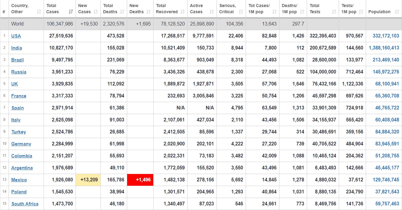The height and width of the screenshot is (210, 402).
Task: Click the Population column sort icon
Action: pos(396,12)
